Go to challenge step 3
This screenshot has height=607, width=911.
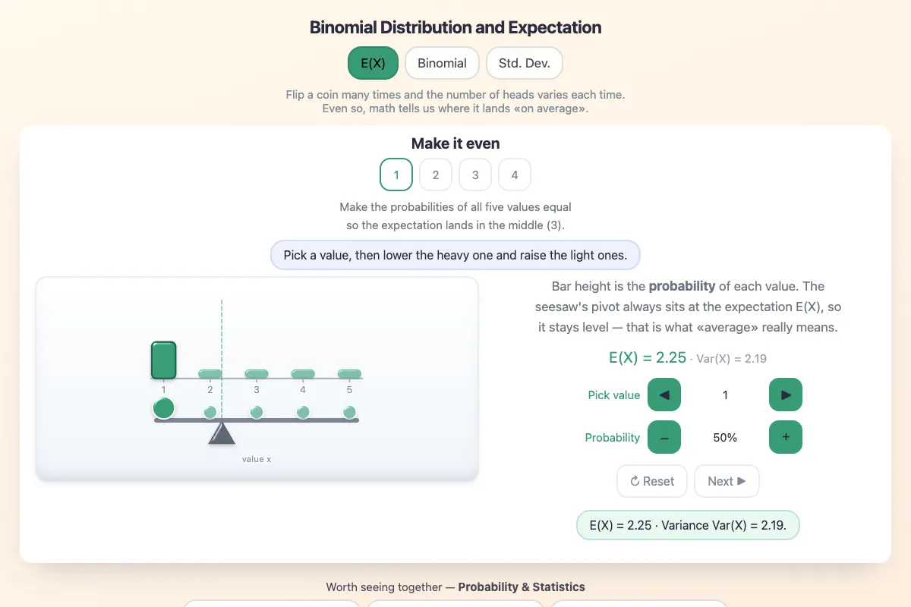[475, 175]
